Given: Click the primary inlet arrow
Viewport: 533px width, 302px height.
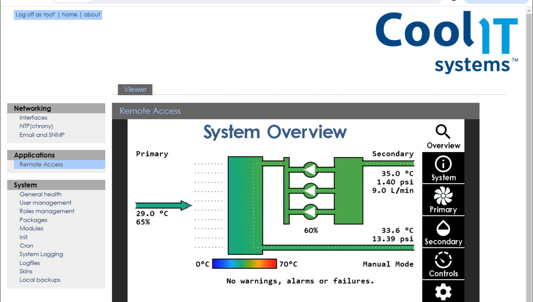Looking at the screenshot, I should (164, 205).
